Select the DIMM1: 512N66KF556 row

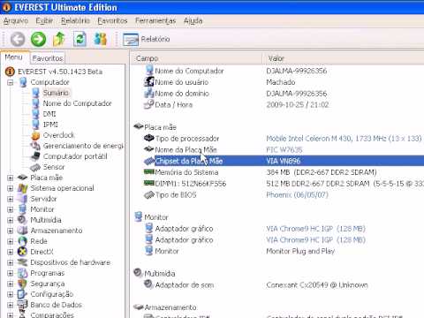pyautogui.click(x=284, y=184)
